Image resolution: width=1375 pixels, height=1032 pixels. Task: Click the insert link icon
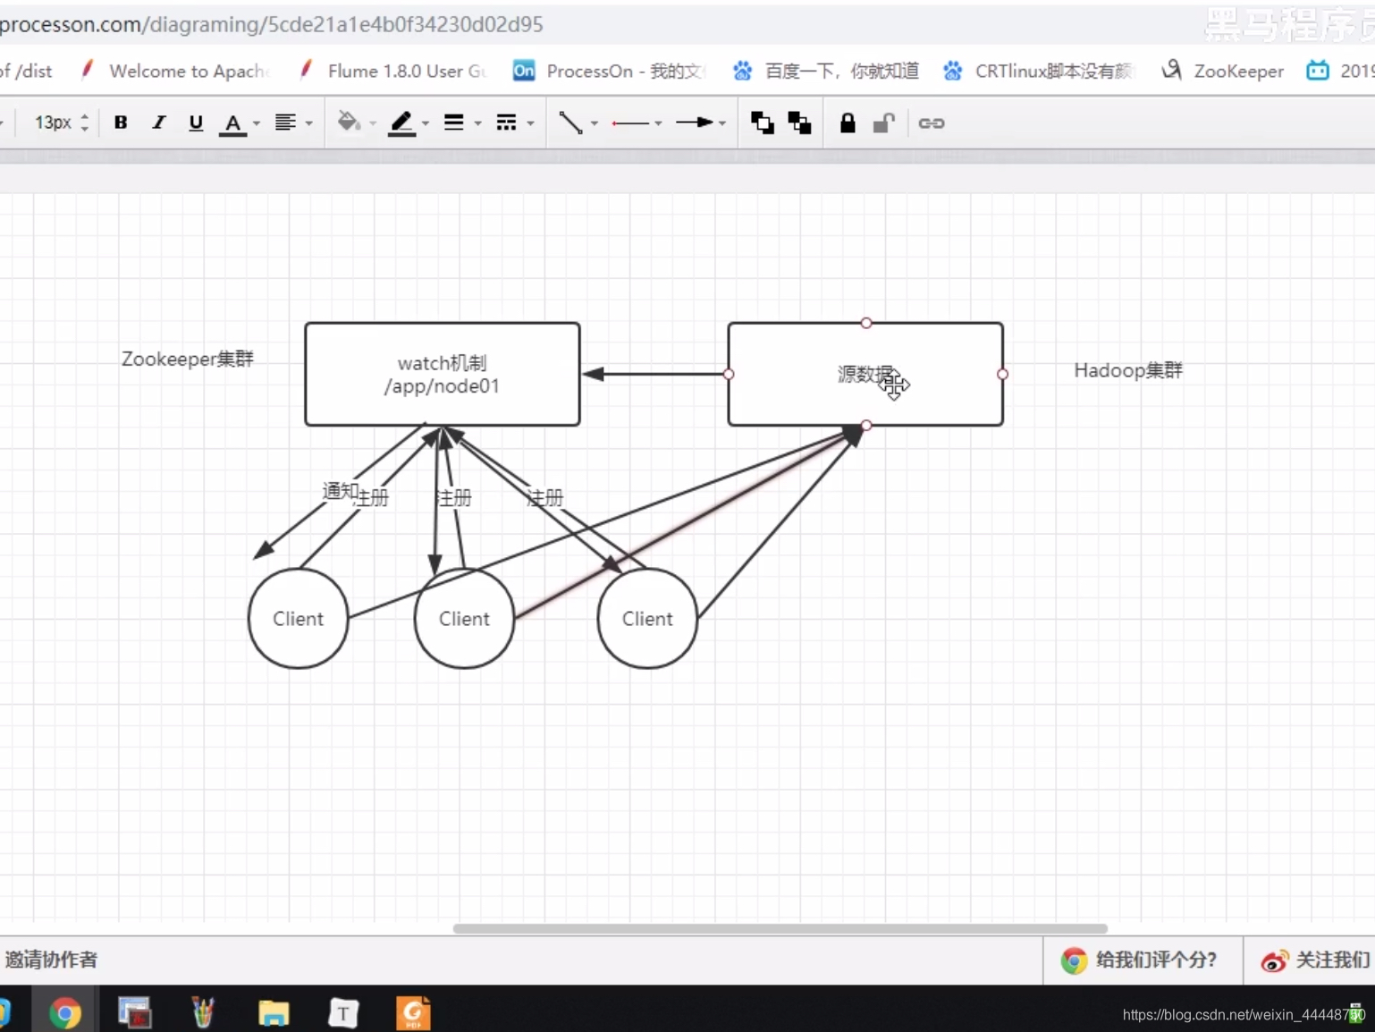[932, 123]
